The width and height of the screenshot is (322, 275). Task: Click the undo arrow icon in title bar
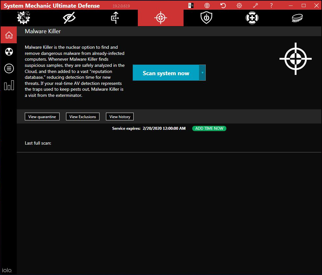coord(223,5)
